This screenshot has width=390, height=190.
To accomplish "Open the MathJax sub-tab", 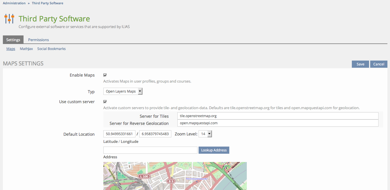I will point(26,49).
